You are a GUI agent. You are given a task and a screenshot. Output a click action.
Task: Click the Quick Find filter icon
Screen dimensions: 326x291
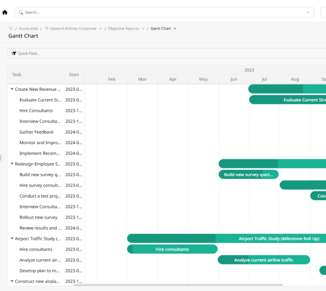pos(14,54)
